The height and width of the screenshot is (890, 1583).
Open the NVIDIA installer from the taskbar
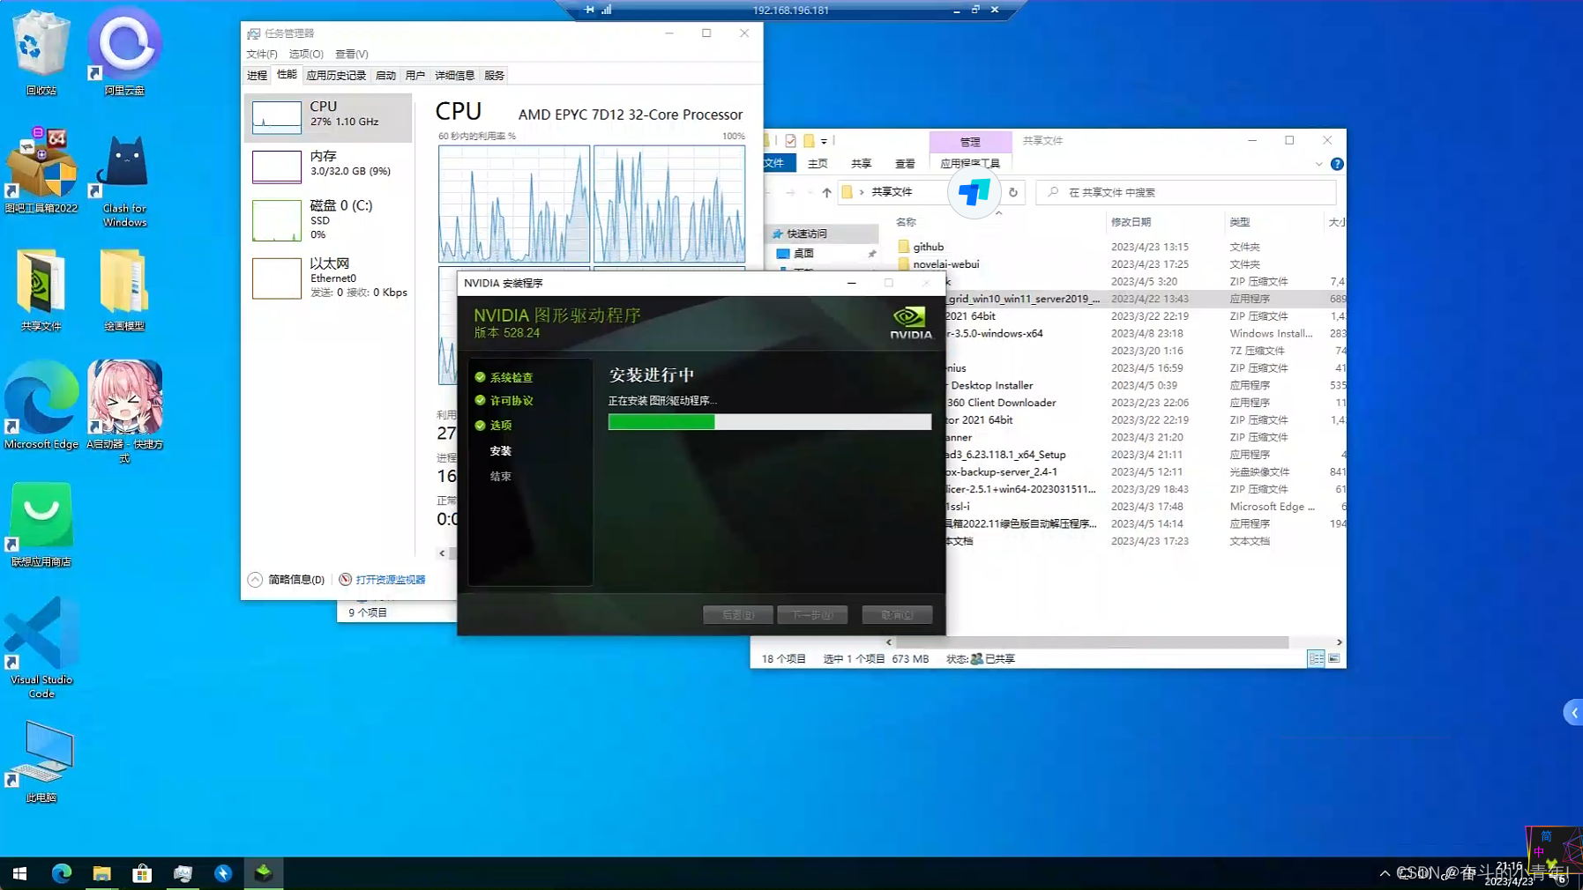click(264, 873)
